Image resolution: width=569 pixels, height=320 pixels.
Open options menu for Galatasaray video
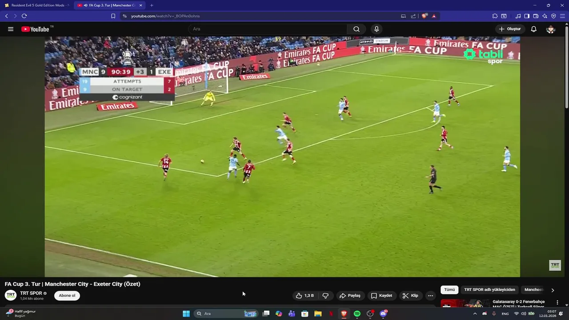tap(557, 302)
